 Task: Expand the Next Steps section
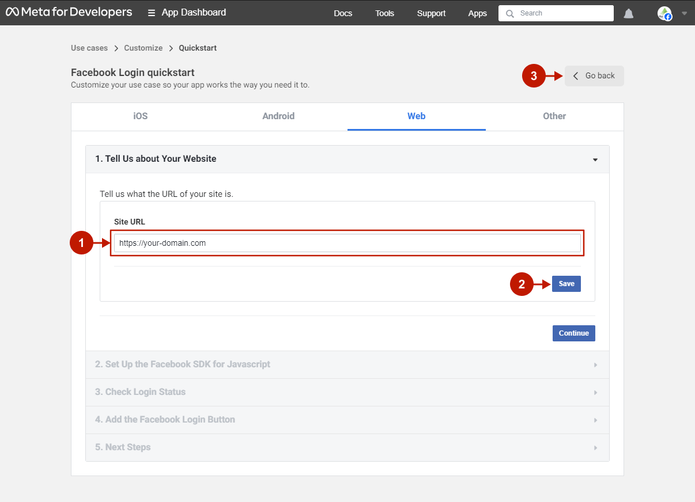tap(347, 447)
